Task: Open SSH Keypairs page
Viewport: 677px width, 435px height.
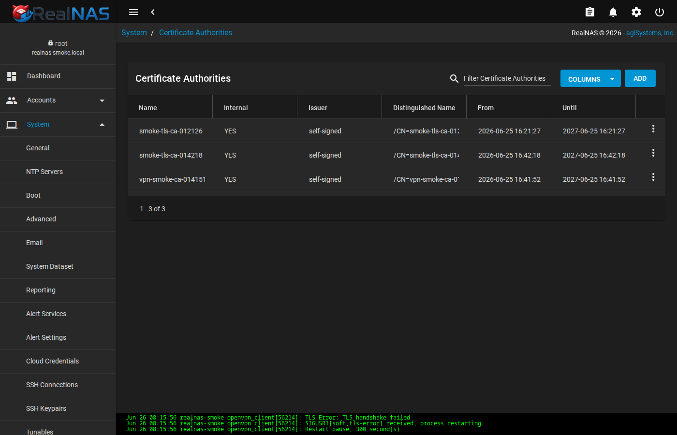Action: [x=58, y=408]
